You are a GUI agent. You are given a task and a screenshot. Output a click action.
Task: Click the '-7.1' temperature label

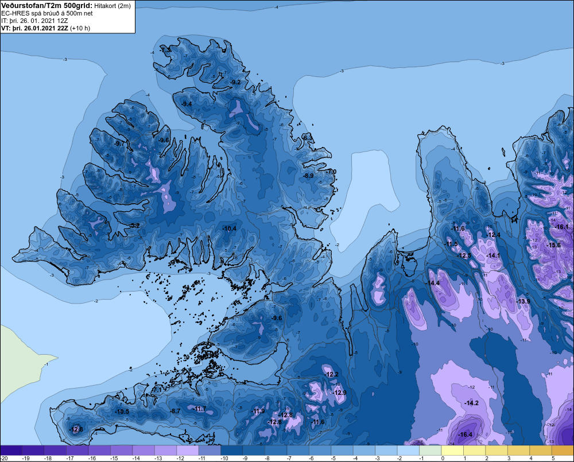coord(157,390)
